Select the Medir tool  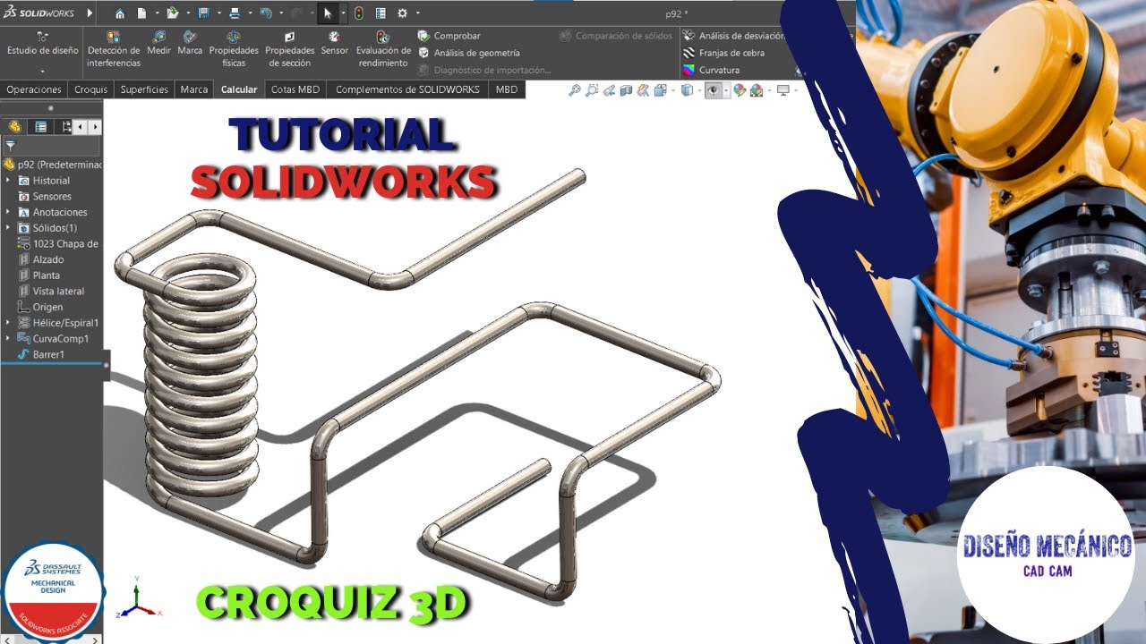coord(158,43)
